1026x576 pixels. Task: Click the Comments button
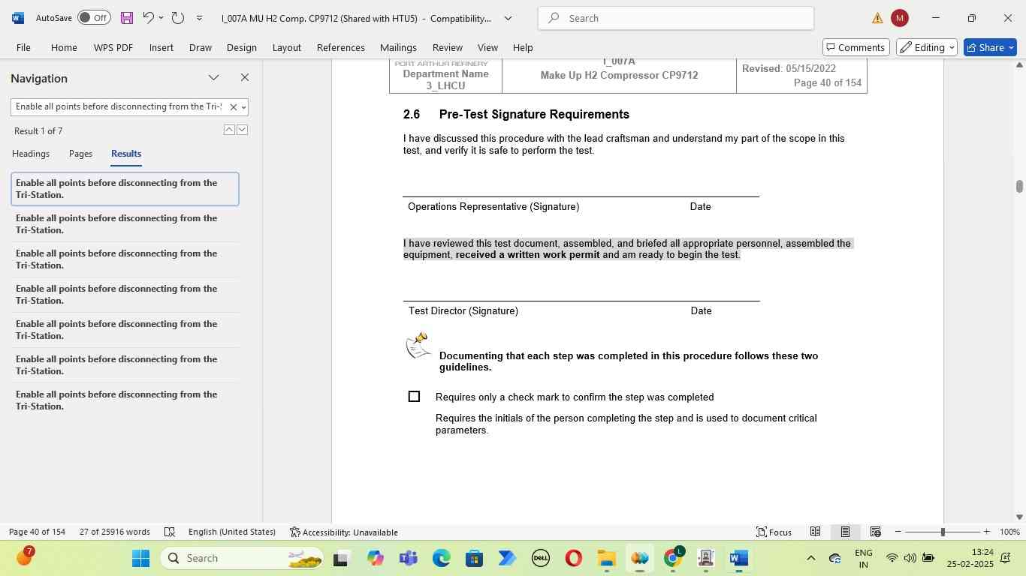pos(856,47)
